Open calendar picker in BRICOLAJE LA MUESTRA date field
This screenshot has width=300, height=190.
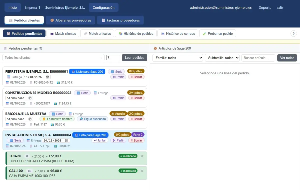pos(30,119)
